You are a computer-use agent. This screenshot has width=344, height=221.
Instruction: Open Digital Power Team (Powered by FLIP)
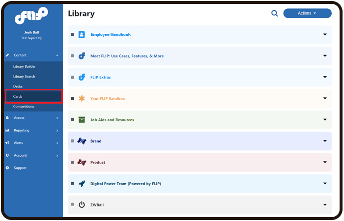126,184
